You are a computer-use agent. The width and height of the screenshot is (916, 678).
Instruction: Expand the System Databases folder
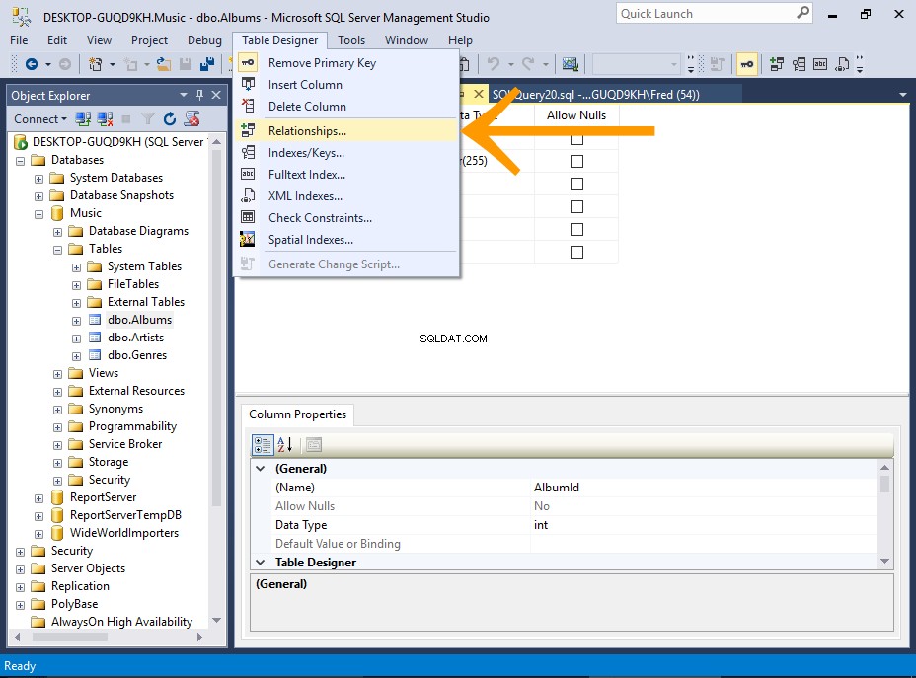point(39,179)
